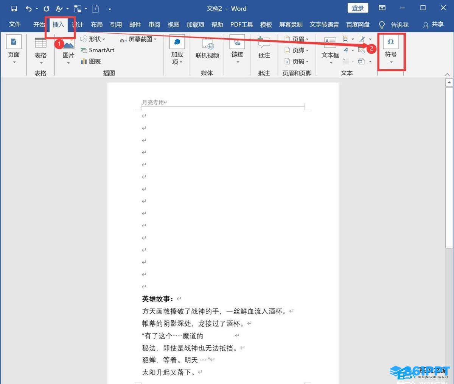Create a new blank document from quick access

tap(96, 8)
